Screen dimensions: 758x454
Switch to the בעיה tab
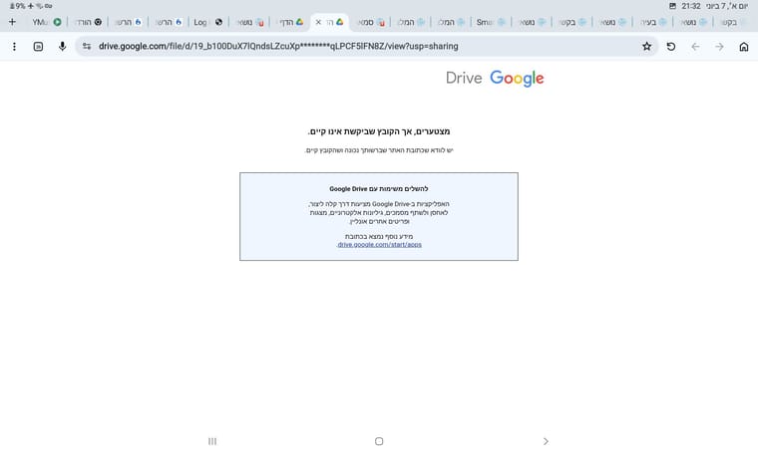pyautogui.click(x=652, y=22)
